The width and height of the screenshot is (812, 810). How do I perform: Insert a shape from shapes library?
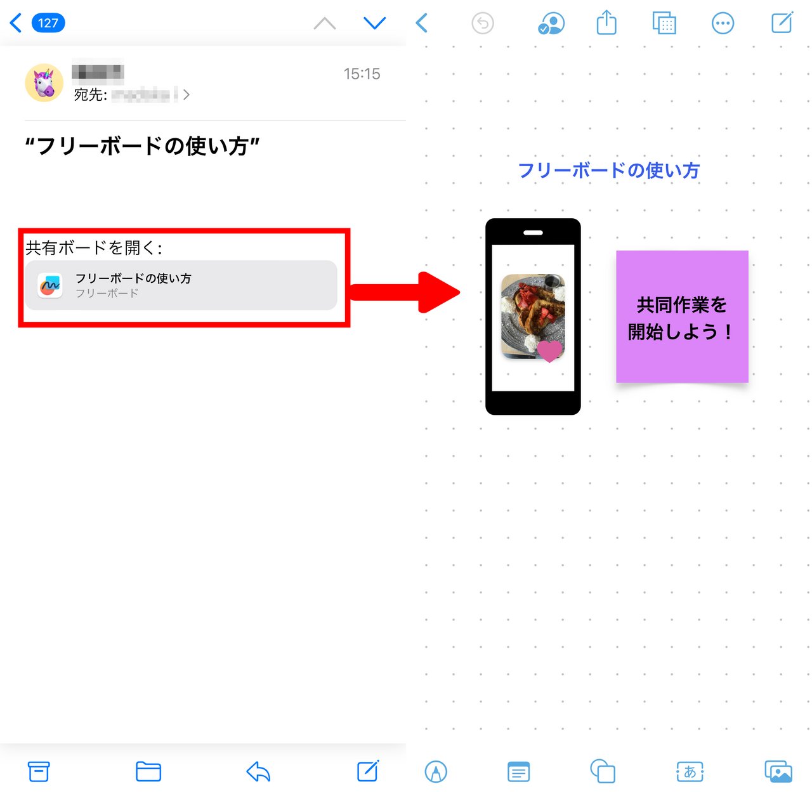tap(603, 771)
